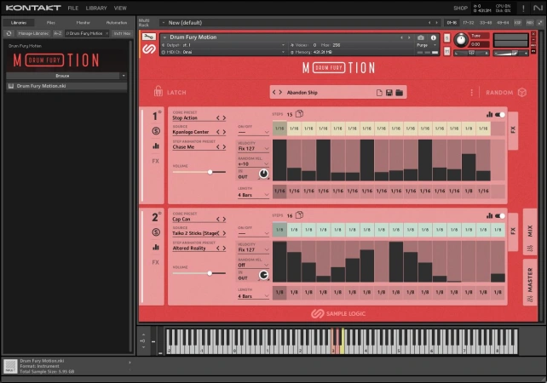Open the FILE menu
The width and height of the screenshot is (547, 383).
[73, 8]
